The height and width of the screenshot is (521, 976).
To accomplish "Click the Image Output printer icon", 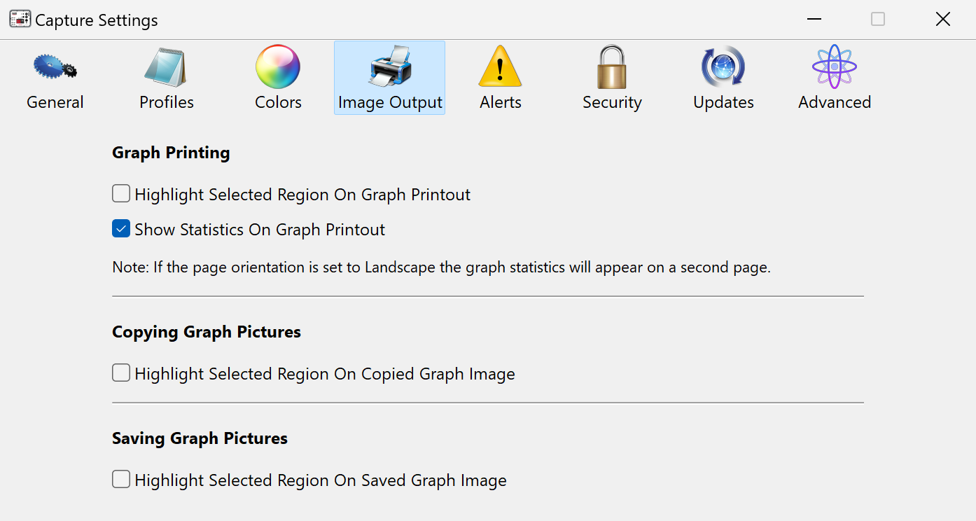I will pyautogui.click(x=390, y=67).
